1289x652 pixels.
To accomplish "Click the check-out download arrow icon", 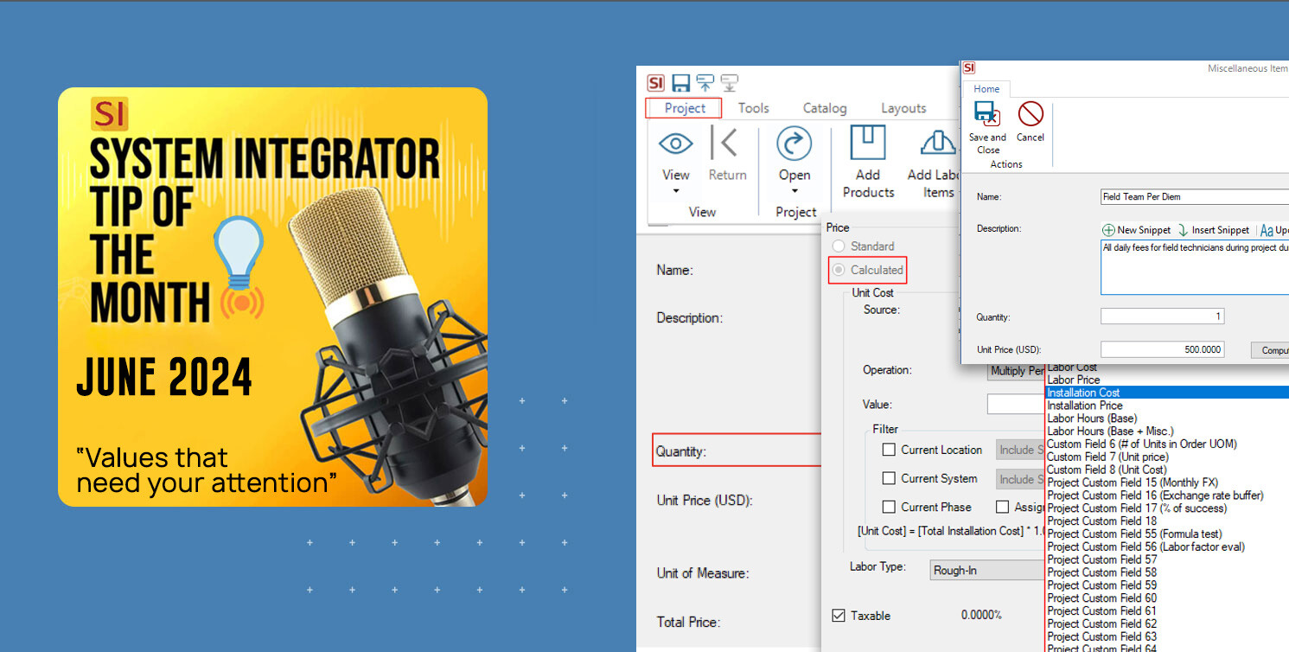I will [x=730, y=83].
